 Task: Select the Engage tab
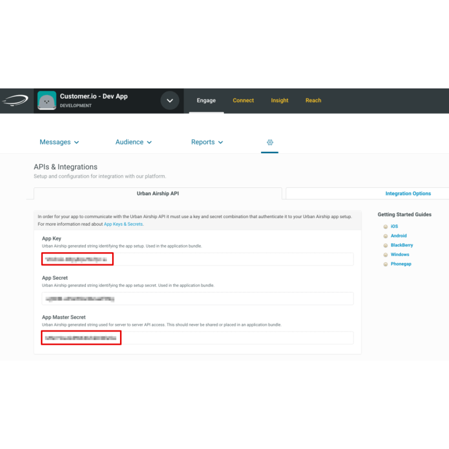click(206, 101)
